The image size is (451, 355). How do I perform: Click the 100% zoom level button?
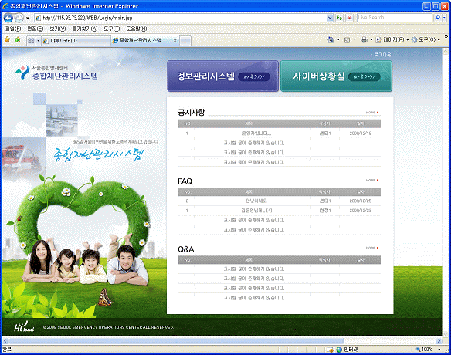tap(424, 350)
